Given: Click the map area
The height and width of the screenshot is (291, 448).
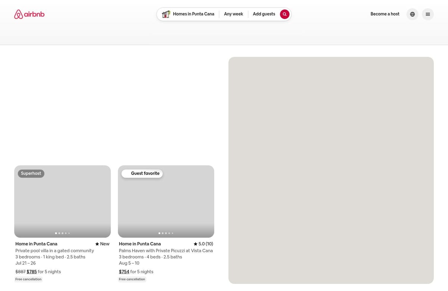Looking at the screenshot, I should click(331, 170).
